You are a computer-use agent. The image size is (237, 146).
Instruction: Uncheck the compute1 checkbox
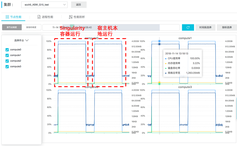pyautogui.click(x=7, y=55)
